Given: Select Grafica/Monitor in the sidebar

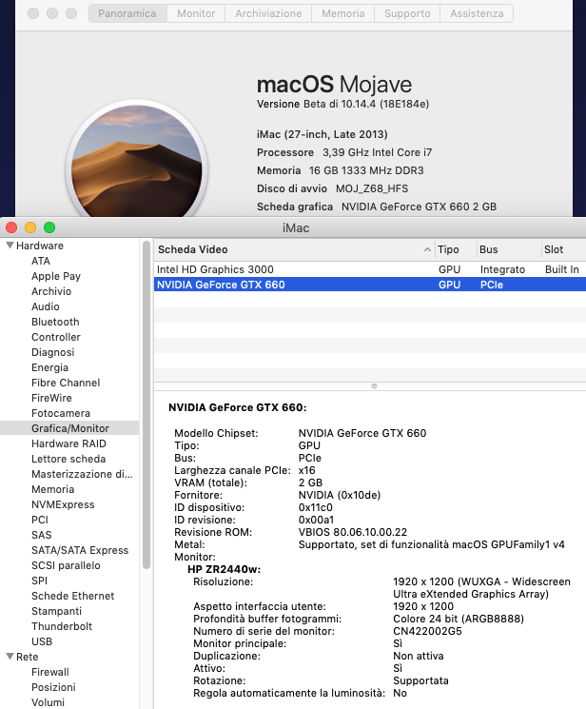Looking at the screenshot, I should pyautogui.click(x=70, y=428).
